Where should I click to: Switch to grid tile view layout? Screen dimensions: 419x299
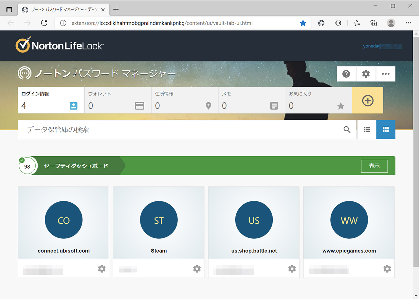pyautogui.click(x=386, y=130)
